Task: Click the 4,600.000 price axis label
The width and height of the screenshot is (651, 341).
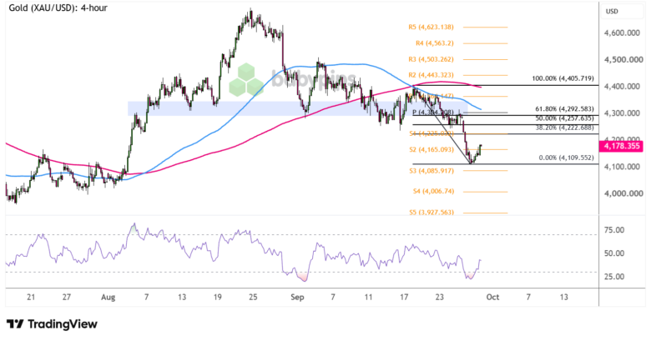Action: point(622,33)
